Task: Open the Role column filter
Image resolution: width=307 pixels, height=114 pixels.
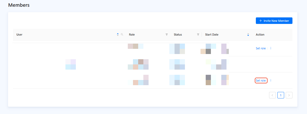Action: coord(167,35)
